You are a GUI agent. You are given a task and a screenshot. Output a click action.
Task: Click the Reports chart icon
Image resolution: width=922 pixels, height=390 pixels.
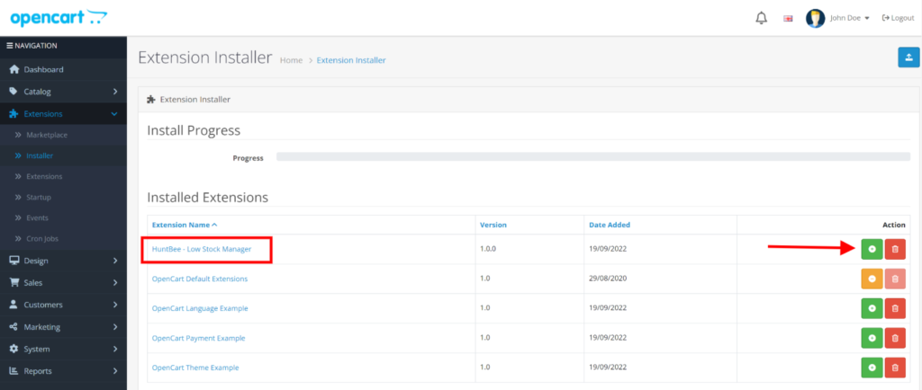tap(14, 370)
